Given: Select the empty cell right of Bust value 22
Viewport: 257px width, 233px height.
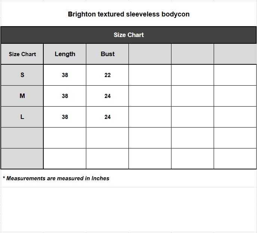Looking at the screenshot, I should (150, 75).
